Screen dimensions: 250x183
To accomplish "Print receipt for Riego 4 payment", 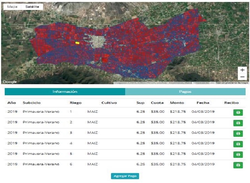I will [x=238, y=144].
